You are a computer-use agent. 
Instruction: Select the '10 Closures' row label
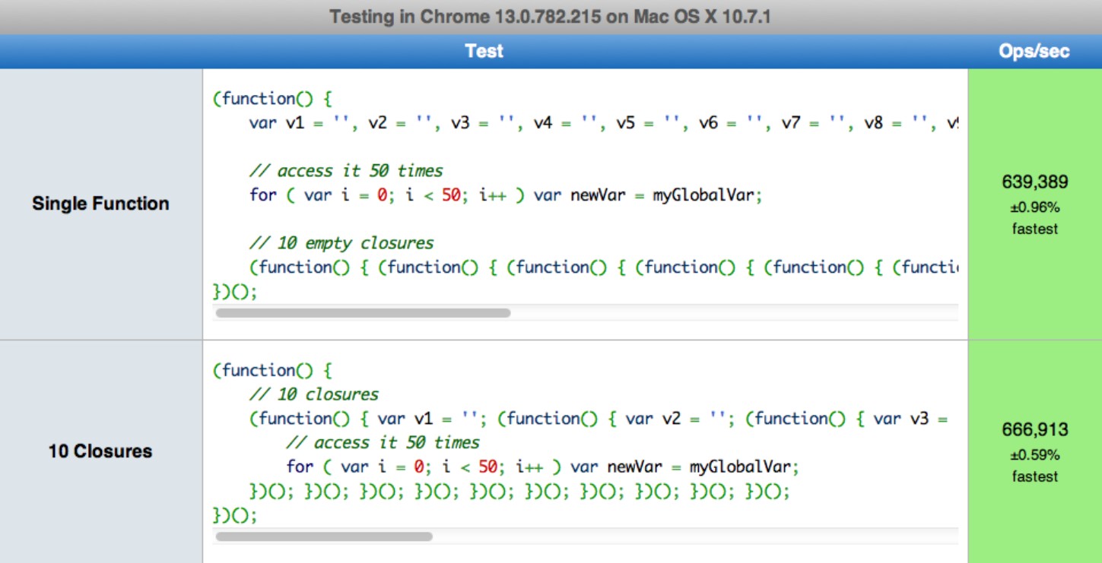[100, 451]
